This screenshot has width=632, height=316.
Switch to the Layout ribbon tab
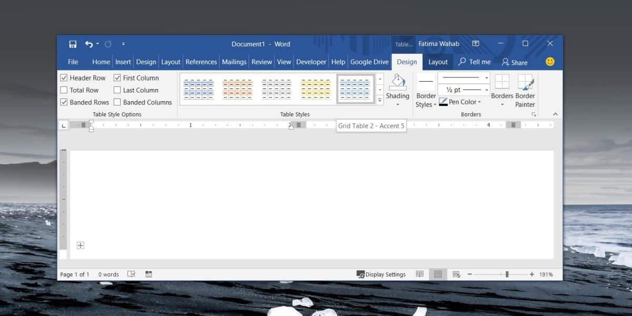coord(438,62)
